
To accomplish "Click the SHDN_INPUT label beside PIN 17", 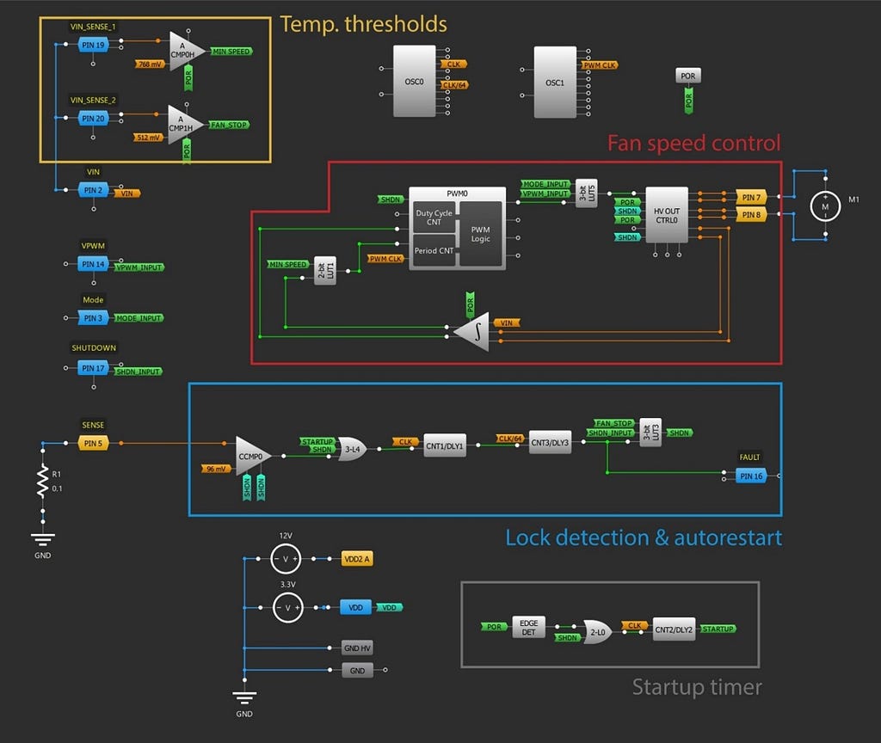I will click(x=139, y=371).
